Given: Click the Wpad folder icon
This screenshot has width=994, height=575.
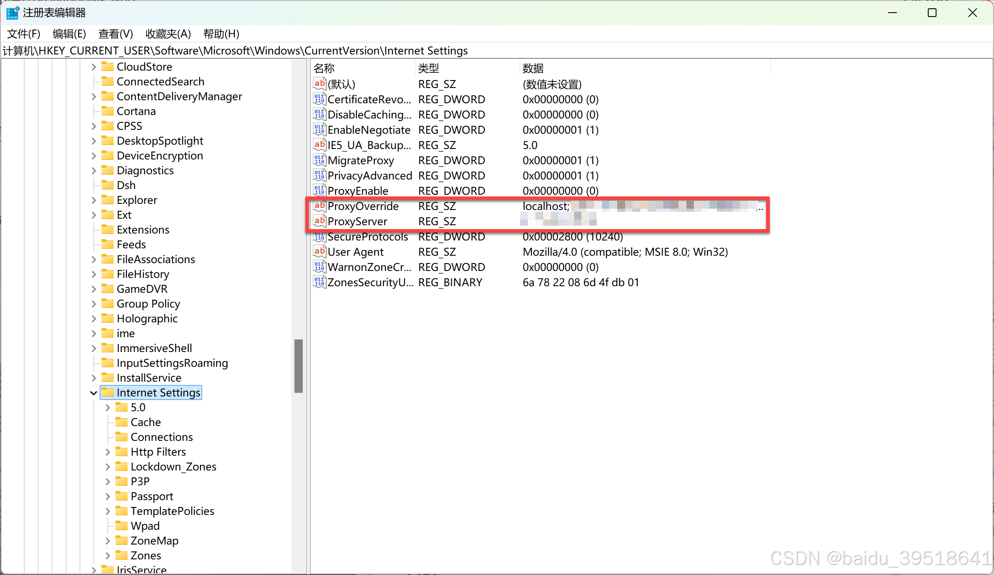Looking at the screenshot, I should click(121, 526).
